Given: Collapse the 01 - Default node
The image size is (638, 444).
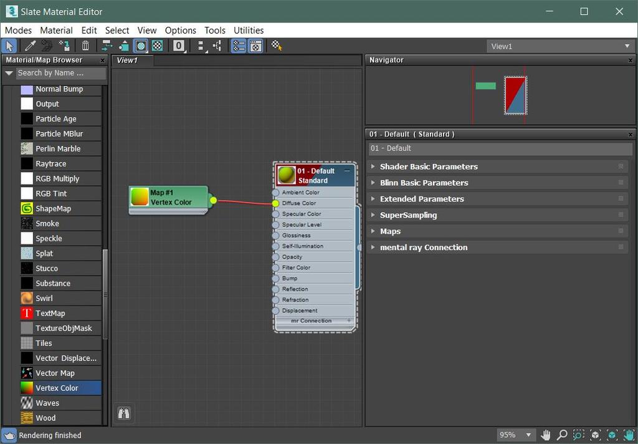Looking at the screenshot, I should 347,171.
